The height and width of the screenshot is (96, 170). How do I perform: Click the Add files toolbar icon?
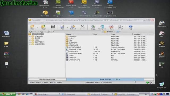pyautogui.click(x=62, y=27)
